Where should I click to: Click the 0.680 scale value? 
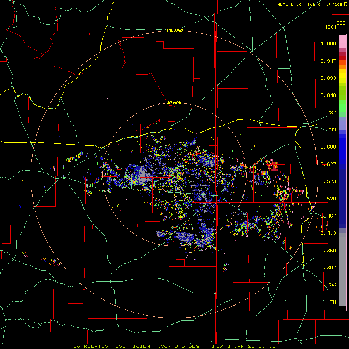tap(328, 147)
